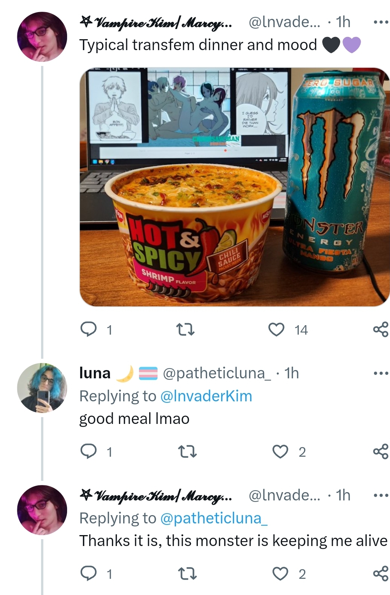Like the Typical transfem dinner tweet

tap(276, 329)
